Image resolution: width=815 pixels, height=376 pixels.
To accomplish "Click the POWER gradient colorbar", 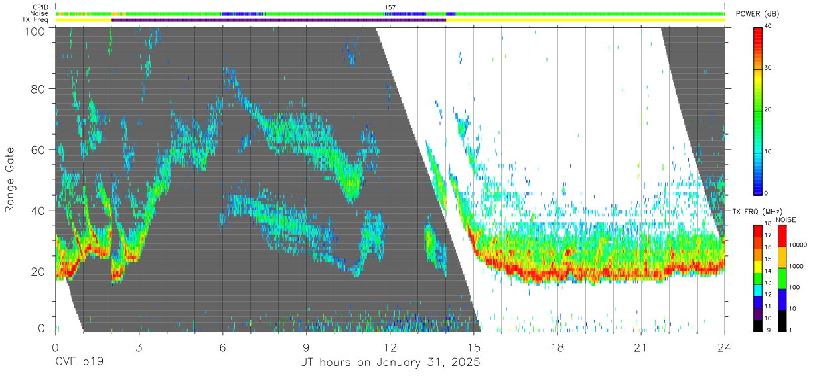I will (758, 110).
